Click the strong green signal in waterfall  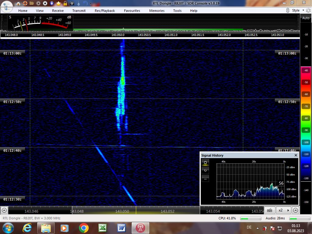pos(122,81)
